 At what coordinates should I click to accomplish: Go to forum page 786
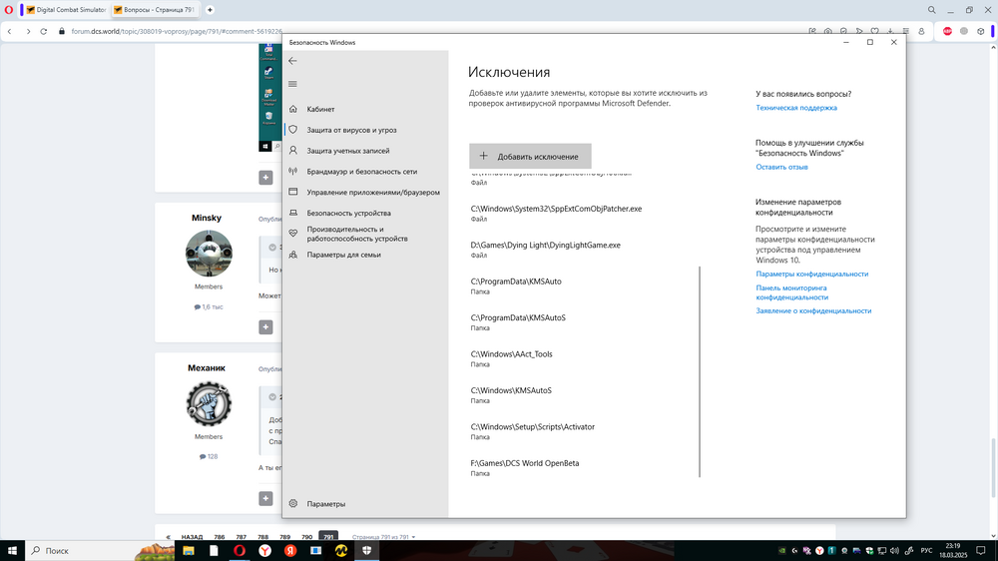point(220,537)
